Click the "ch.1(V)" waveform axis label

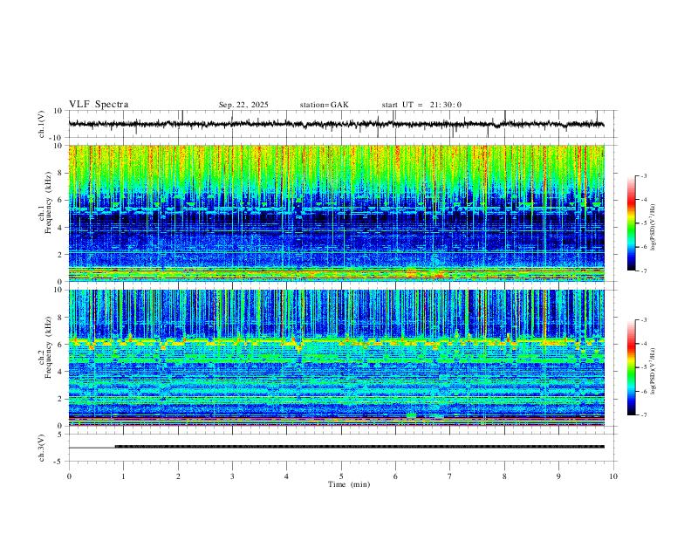[42, 124]
